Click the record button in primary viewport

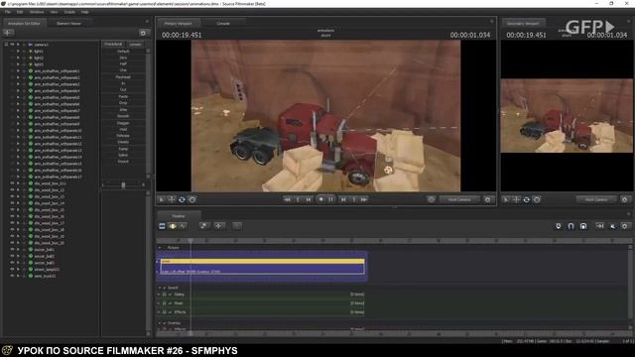coord(320,199)
